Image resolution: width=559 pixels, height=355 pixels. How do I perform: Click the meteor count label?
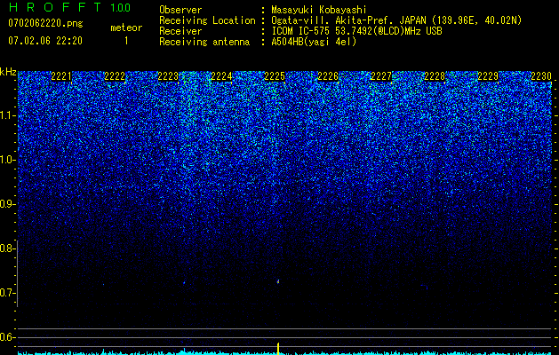(x=126, y=28)
